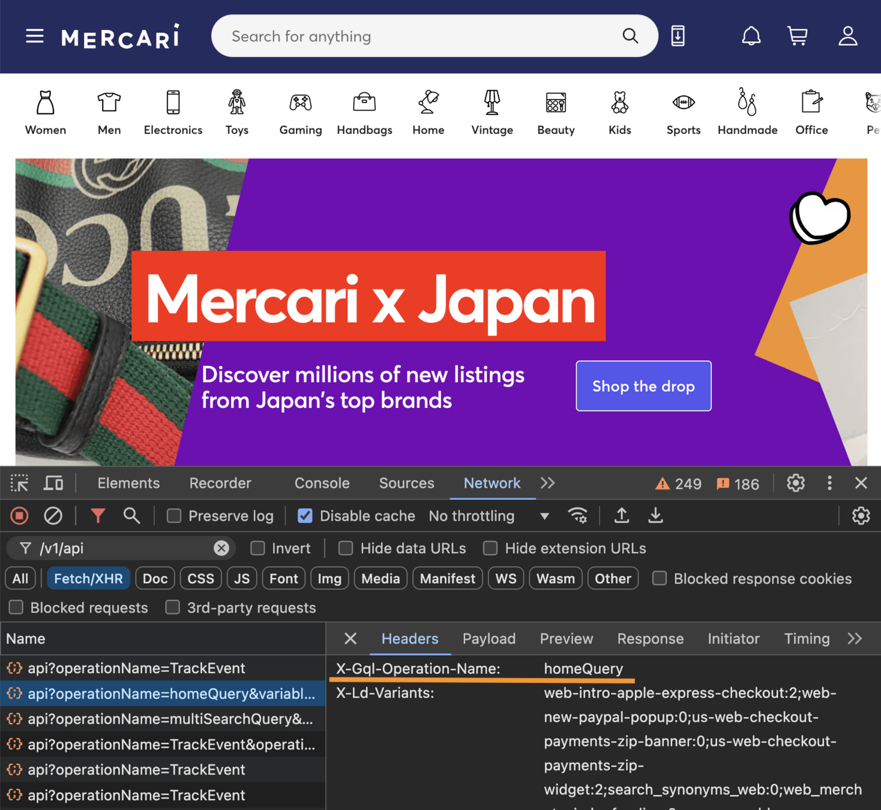The image size is (881, 810).
Task: Clear the /v1/api filter text
Action: [221, 548]
